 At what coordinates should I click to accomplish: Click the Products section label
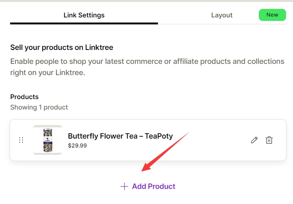tap(24, 97)
